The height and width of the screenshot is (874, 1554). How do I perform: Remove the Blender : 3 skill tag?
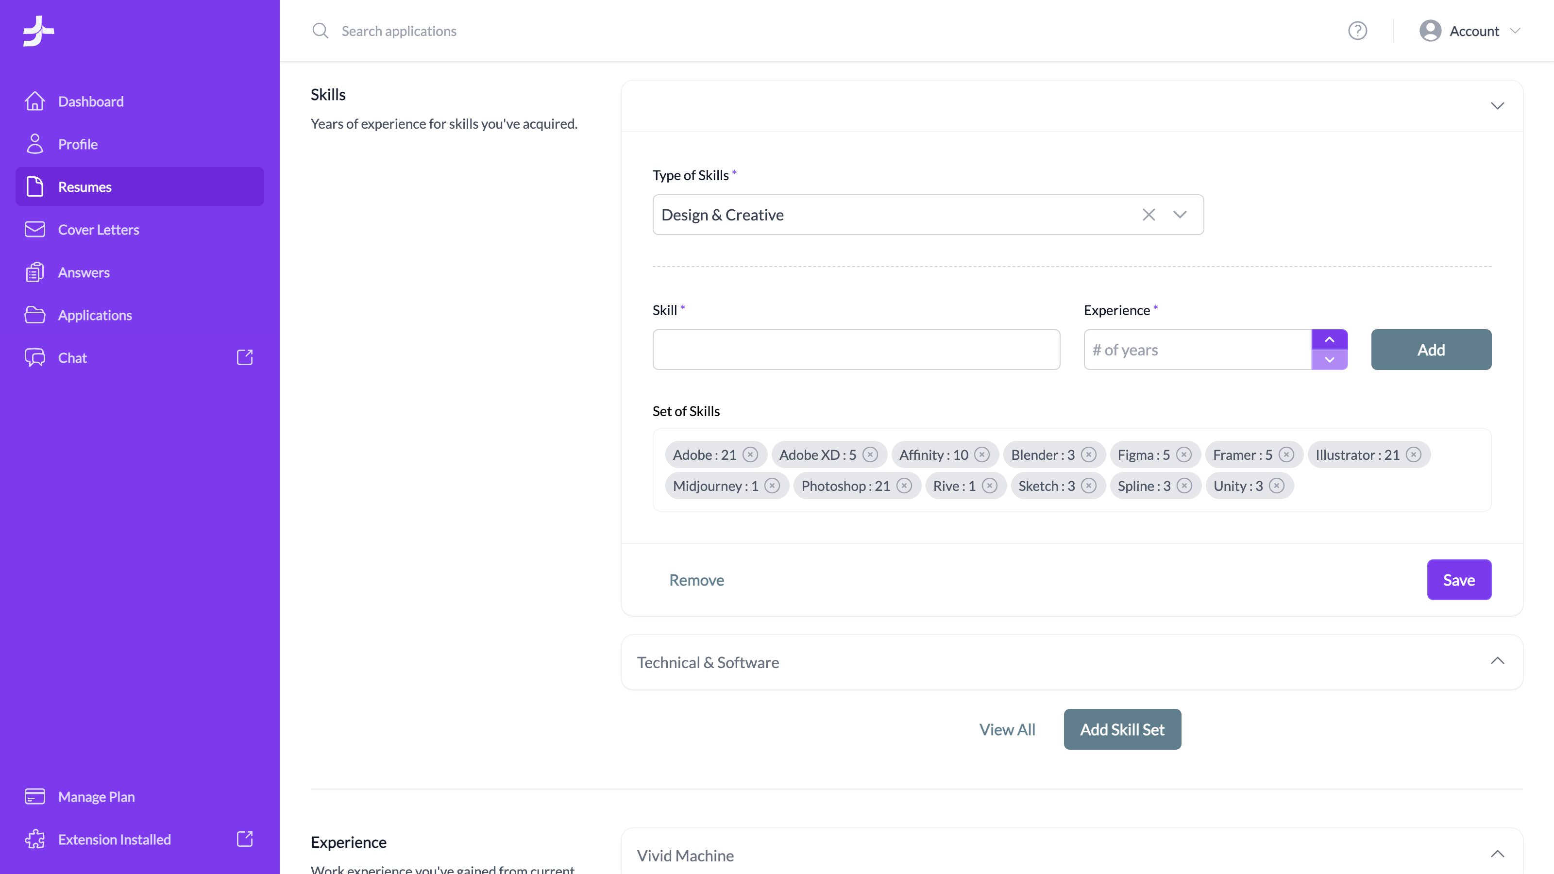pyautogui.click(x=1089, y=455)
